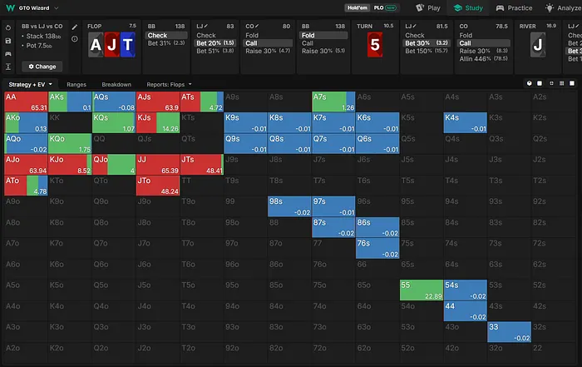582x367 pixels.
Task: Click the QJo hand cell
Action: [x=114, y=165]
